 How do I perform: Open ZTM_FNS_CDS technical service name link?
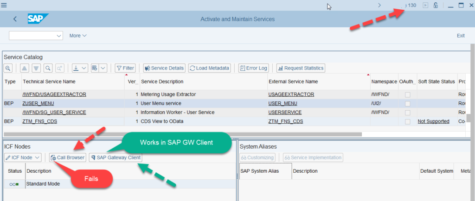(40, 121)
